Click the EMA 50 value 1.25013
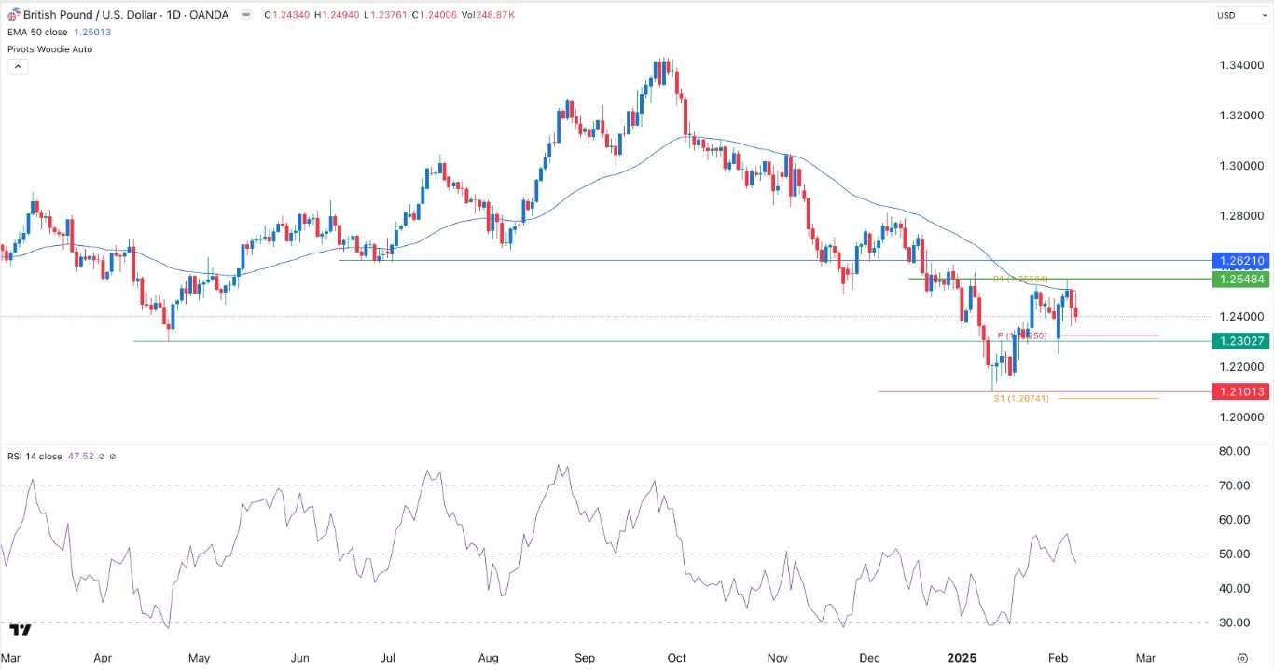This screenshot has height=670, width=1274. coord(94,32)
